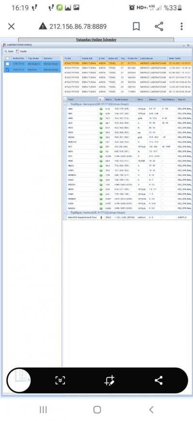Toggle the header select-all checkbox
193x421 pixels.
pos(7,58)
